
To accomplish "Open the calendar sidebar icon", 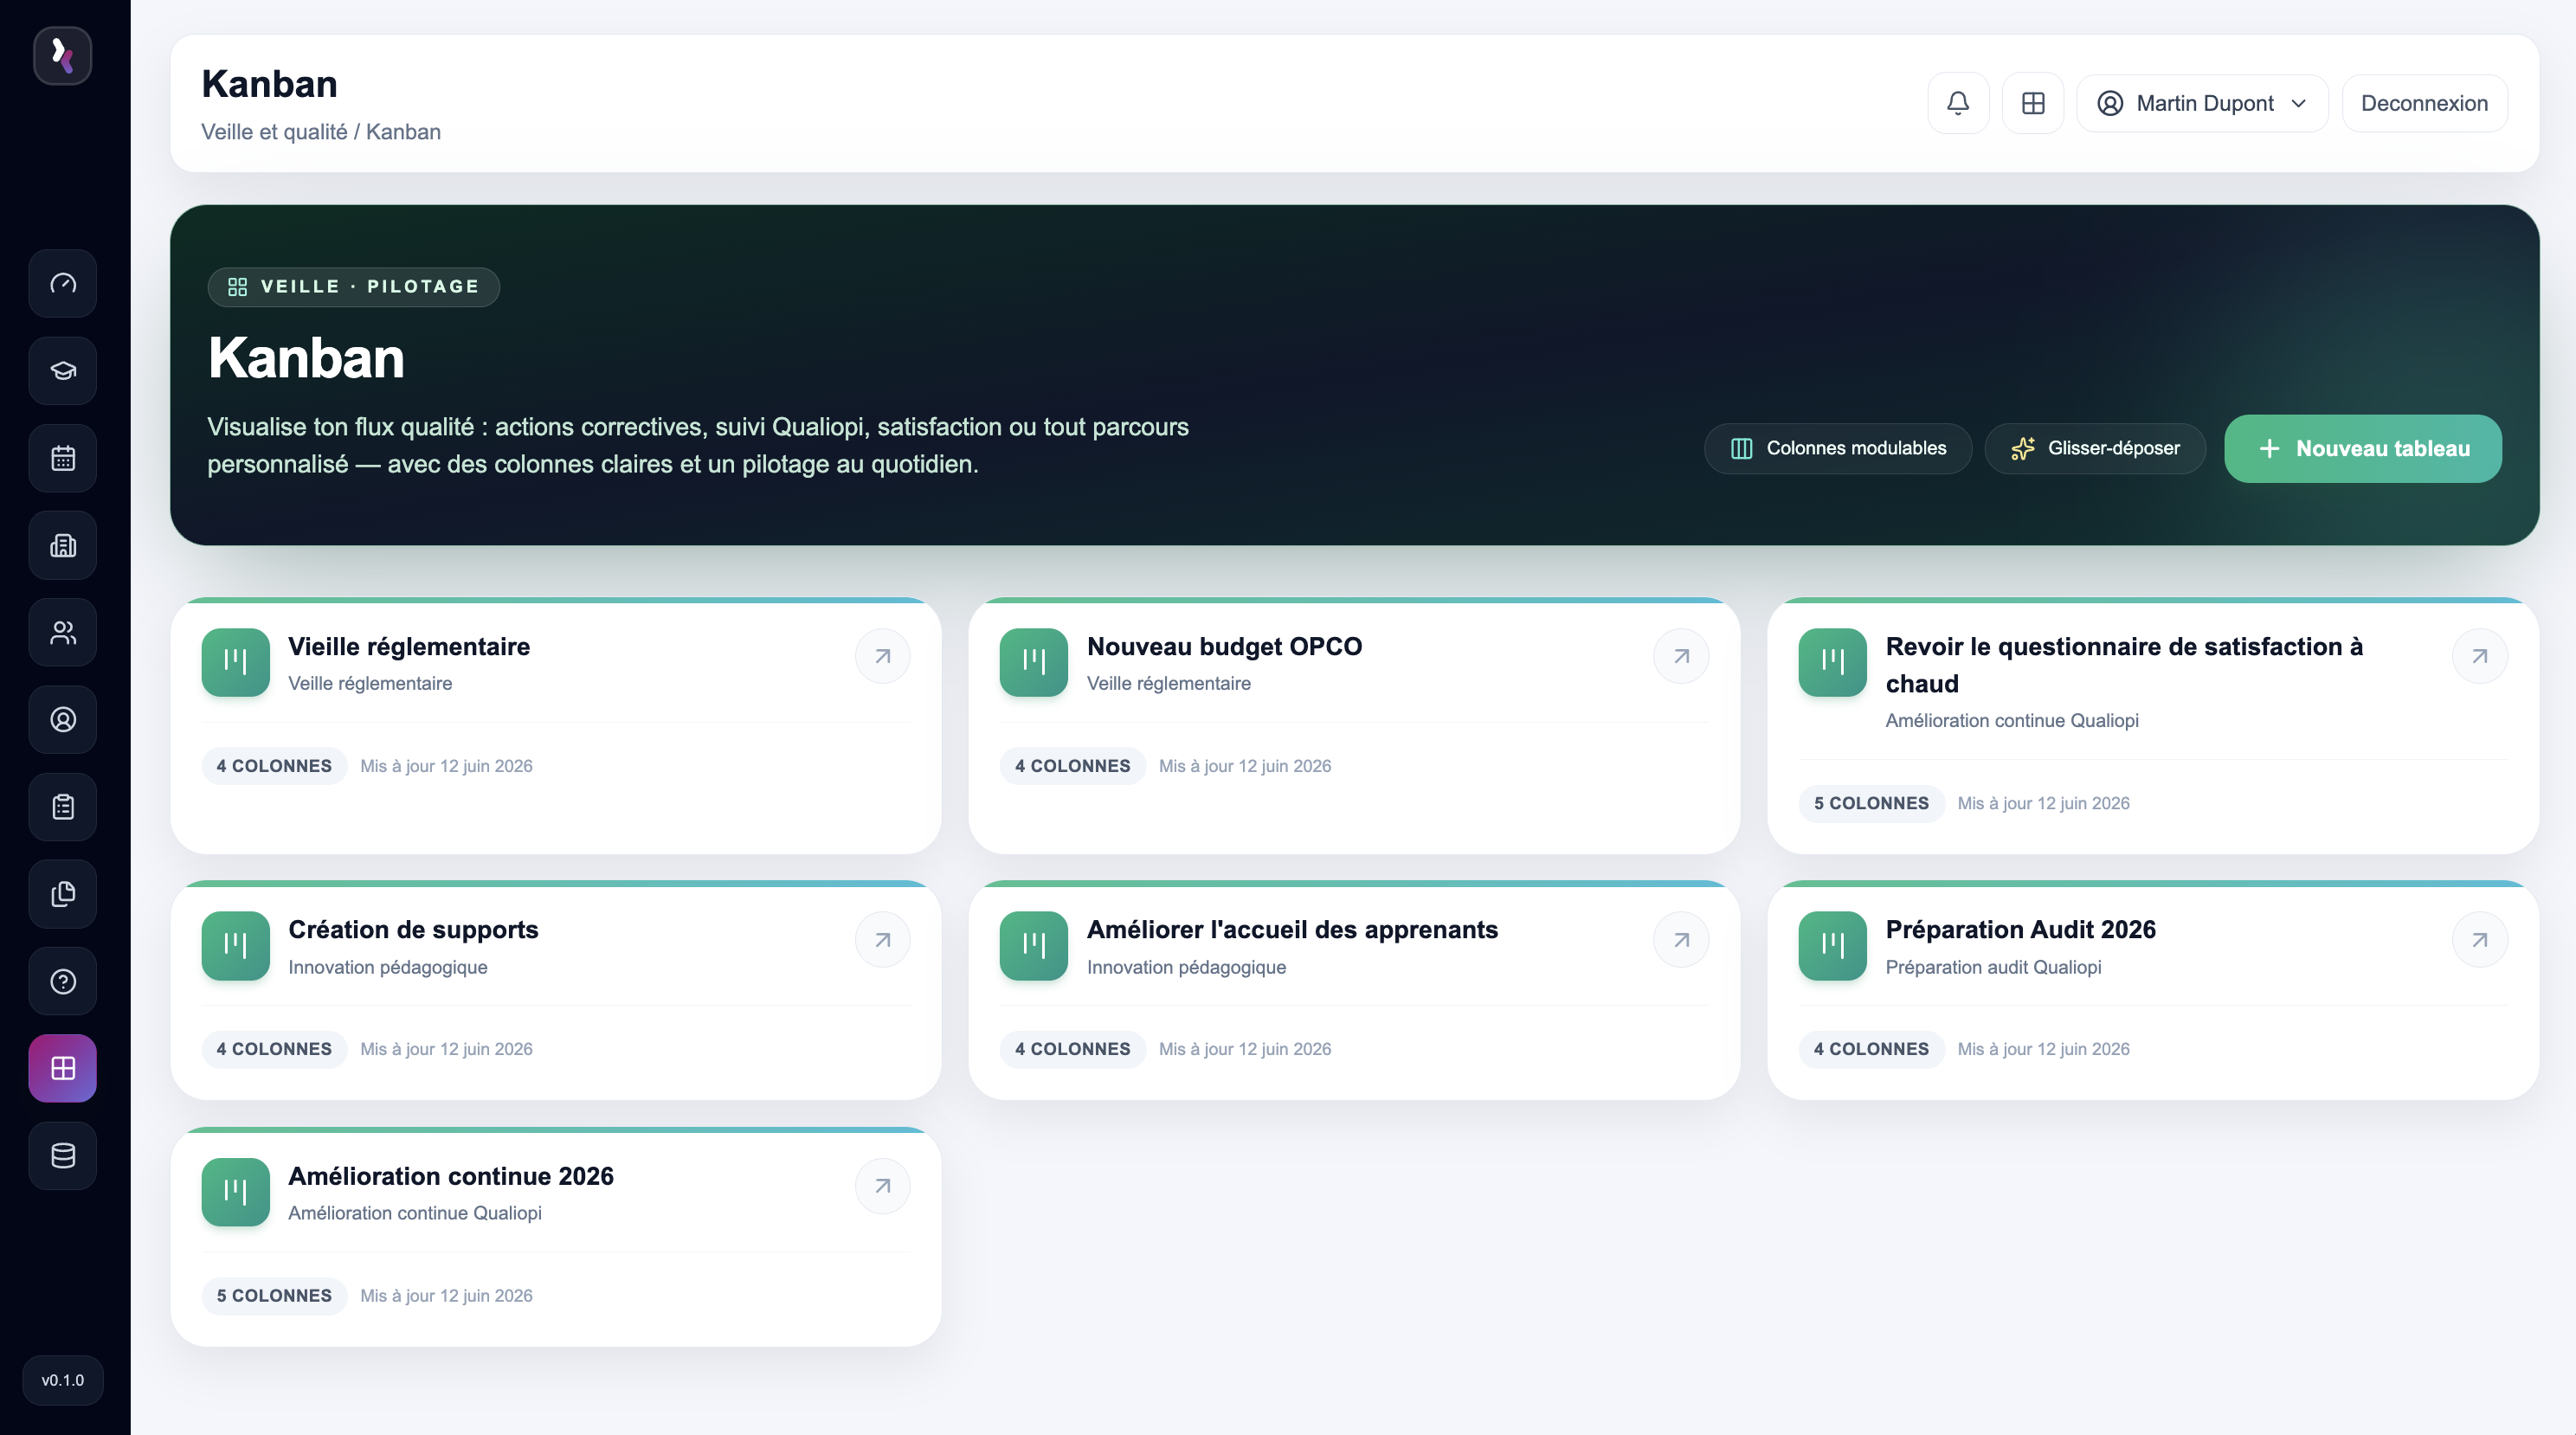I will click(x=63, y=458).
